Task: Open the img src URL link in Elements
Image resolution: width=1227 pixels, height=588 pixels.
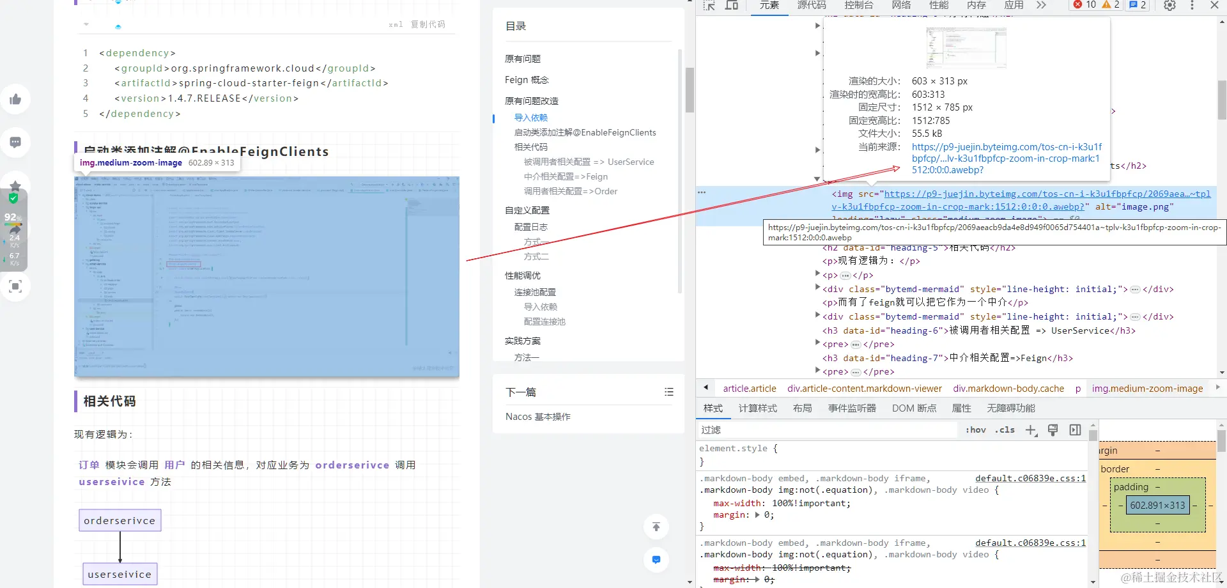Action: [x=1021, y=200]
